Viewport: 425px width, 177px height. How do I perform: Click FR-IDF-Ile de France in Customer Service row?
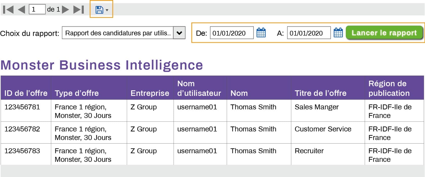pyautogui.click(x=390, y=133)
